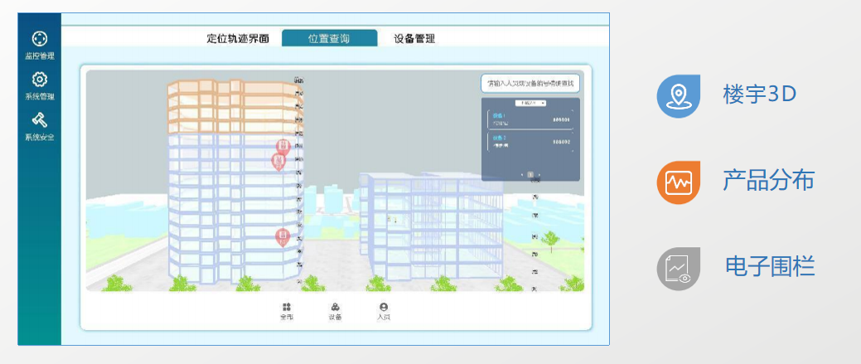
Task: Go to next page in device list
Action: pos(540,175)
